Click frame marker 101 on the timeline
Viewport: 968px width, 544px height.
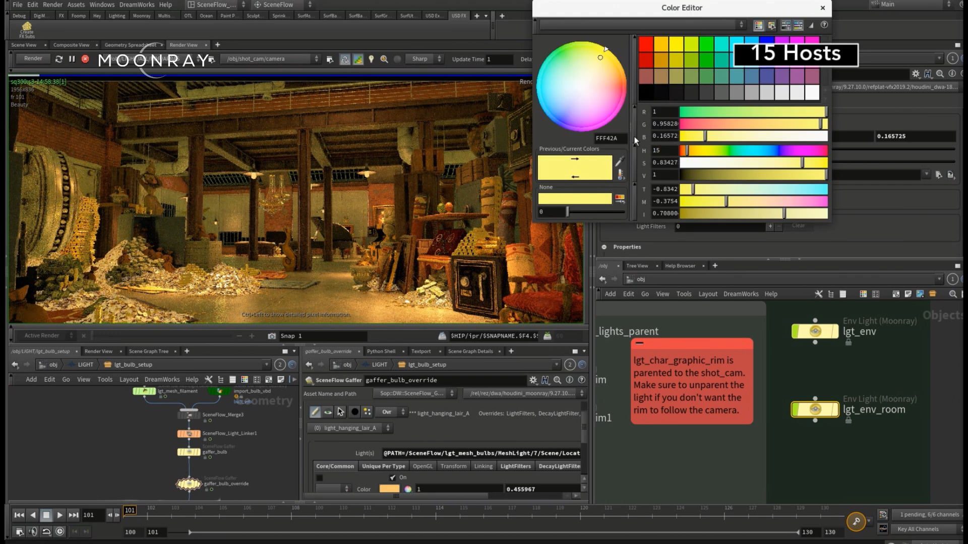pyautogui.click(x=130, y=510)
